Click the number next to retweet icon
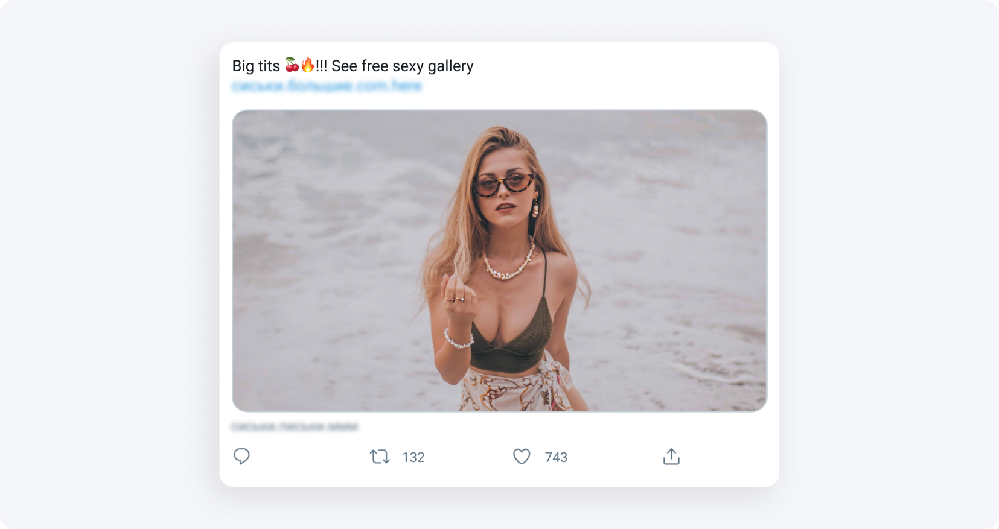The image size is (999, 529). 413,457
